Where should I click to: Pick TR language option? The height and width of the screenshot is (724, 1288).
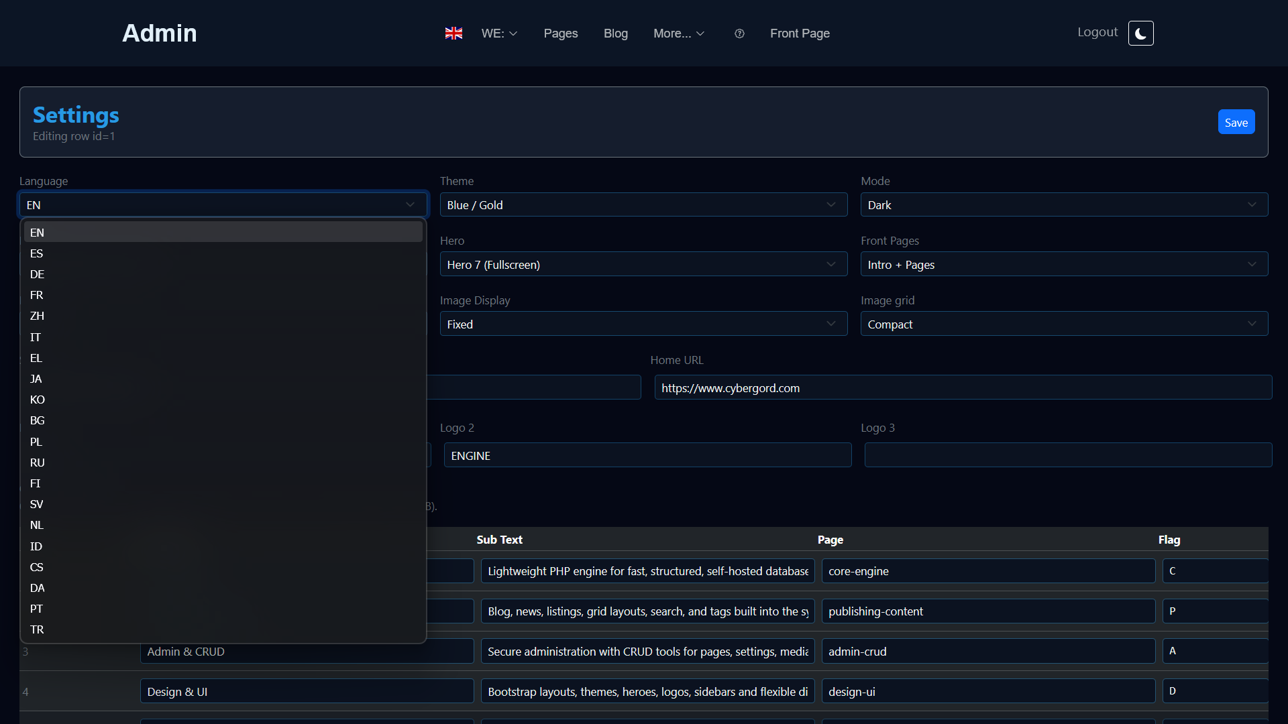click(x=223, y=629)
